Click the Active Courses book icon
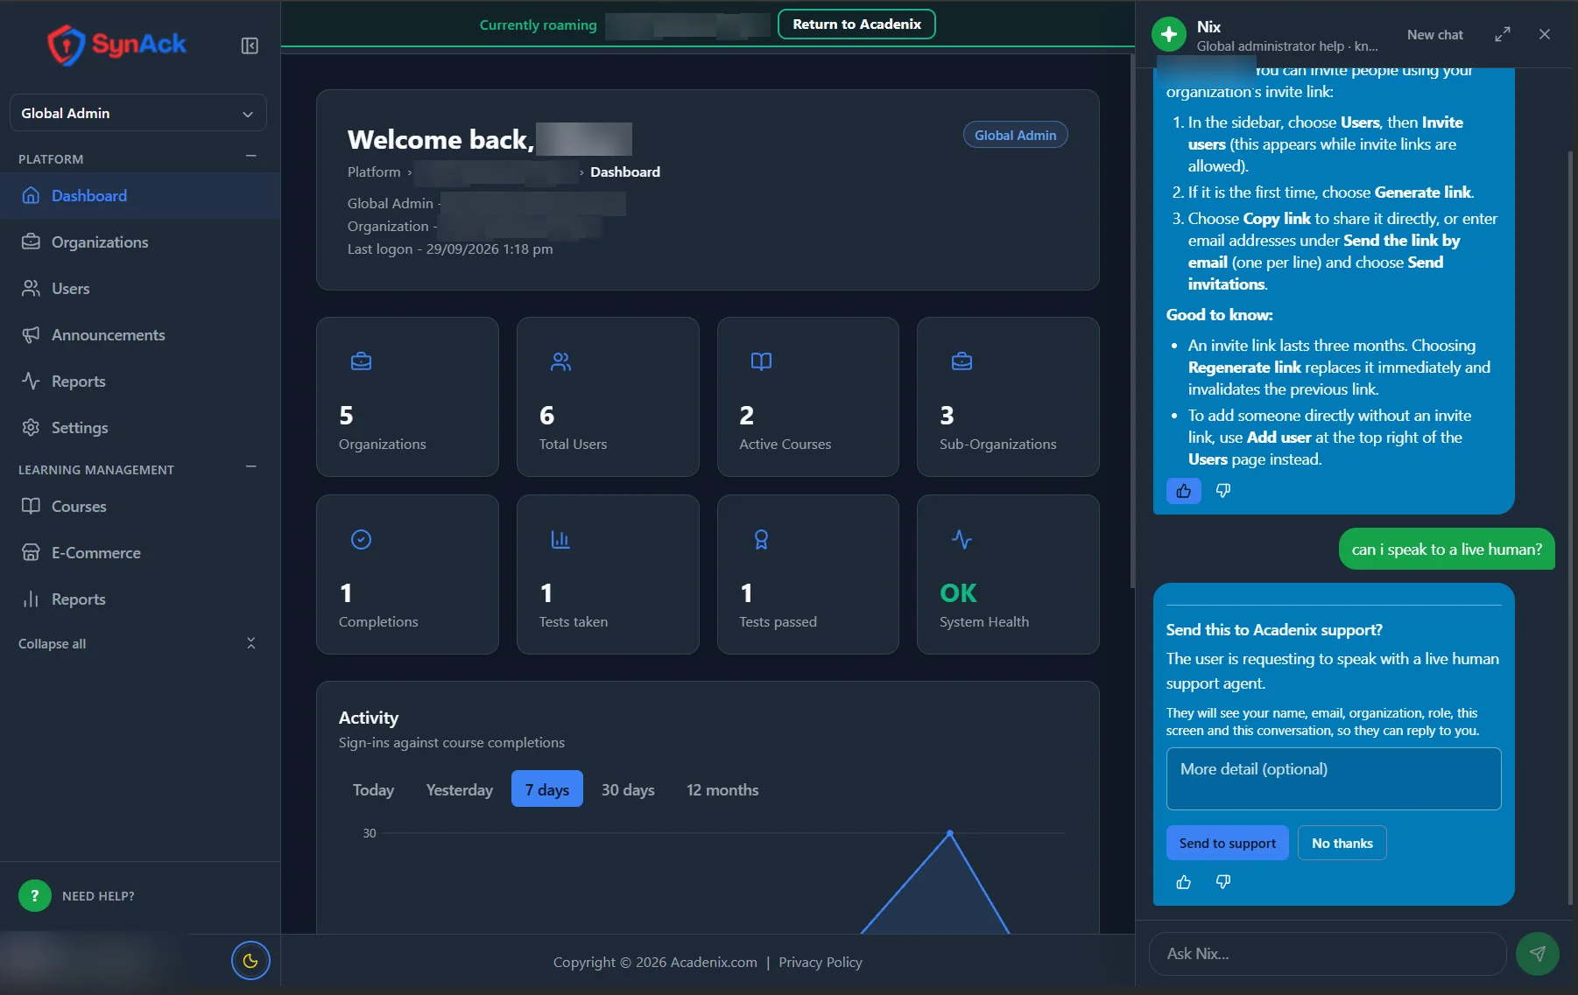Screen dimensions: 1578x995 click(761, 361)
